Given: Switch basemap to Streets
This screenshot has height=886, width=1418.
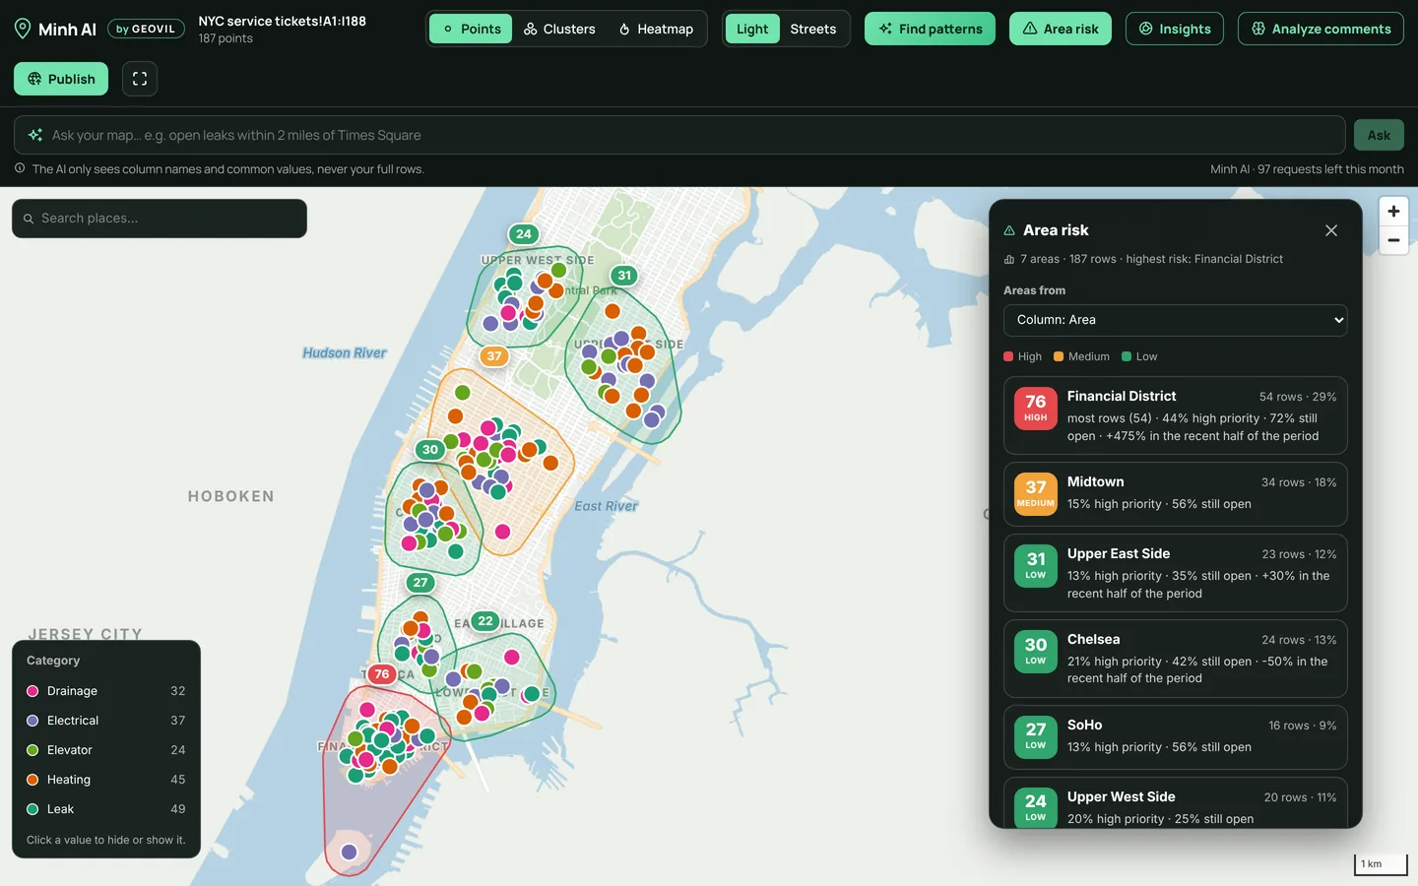Looking at the screenshot, I should 813,29.
